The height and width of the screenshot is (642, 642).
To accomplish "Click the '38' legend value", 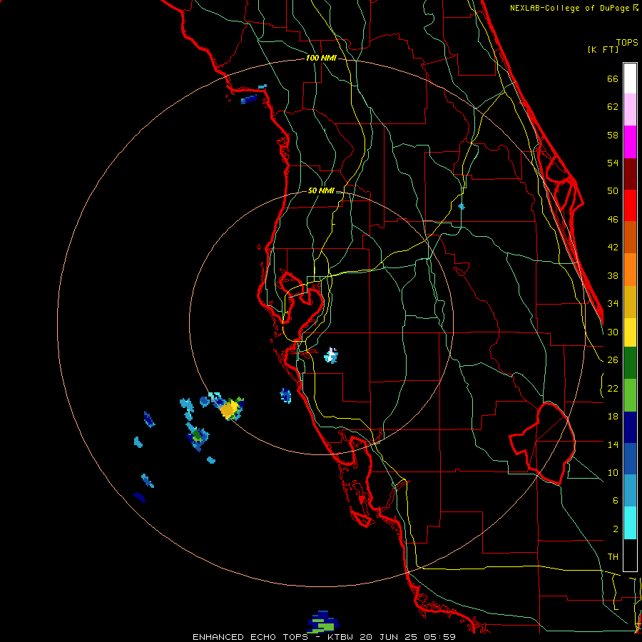I will (613, 275).
